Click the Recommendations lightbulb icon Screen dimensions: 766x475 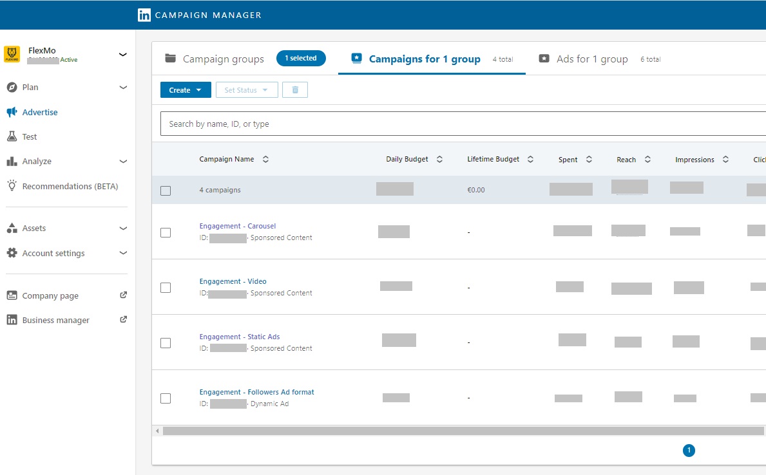tap(12, 186)
